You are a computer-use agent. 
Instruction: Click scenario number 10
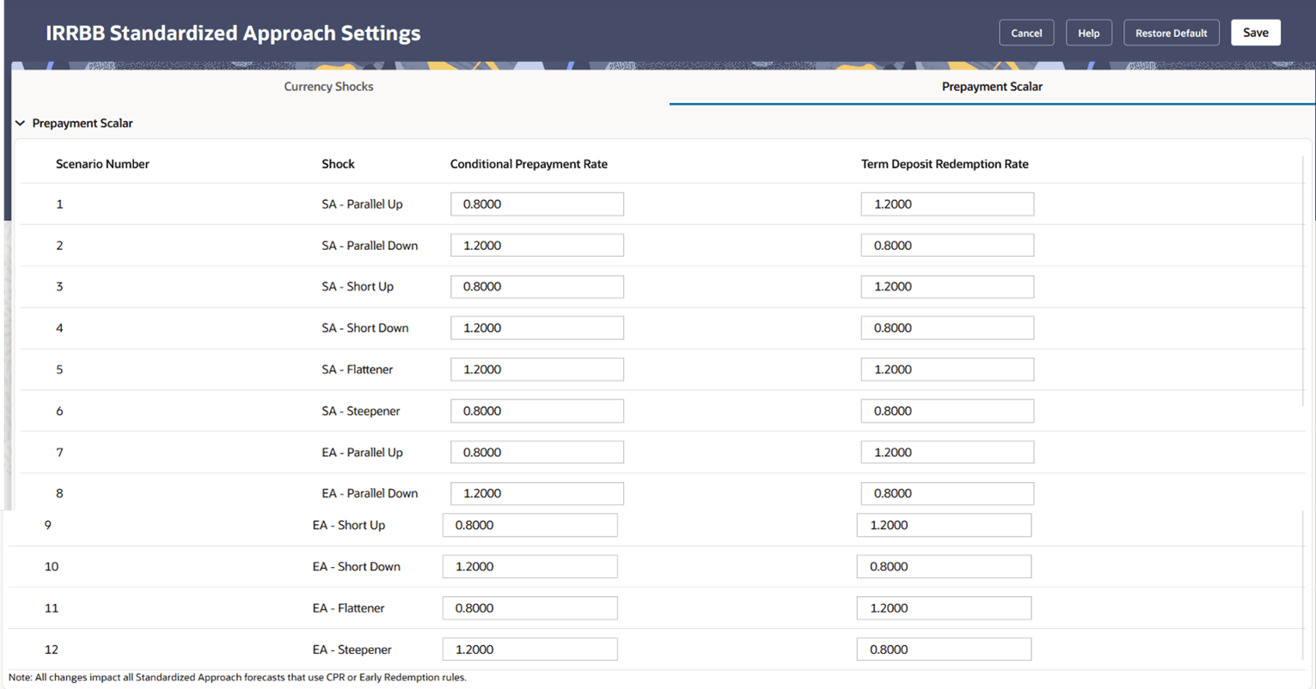(x=52, y=566)
